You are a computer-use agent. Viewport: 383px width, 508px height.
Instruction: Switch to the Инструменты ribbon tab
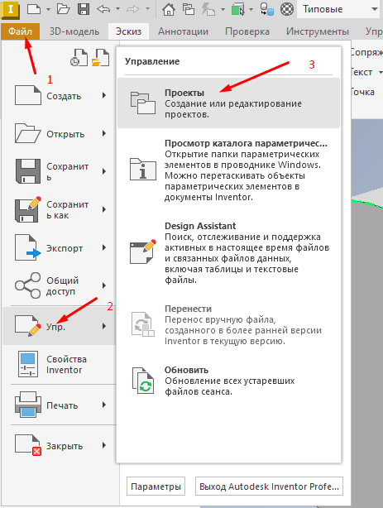pyautogui.click(x=318, y=31)
